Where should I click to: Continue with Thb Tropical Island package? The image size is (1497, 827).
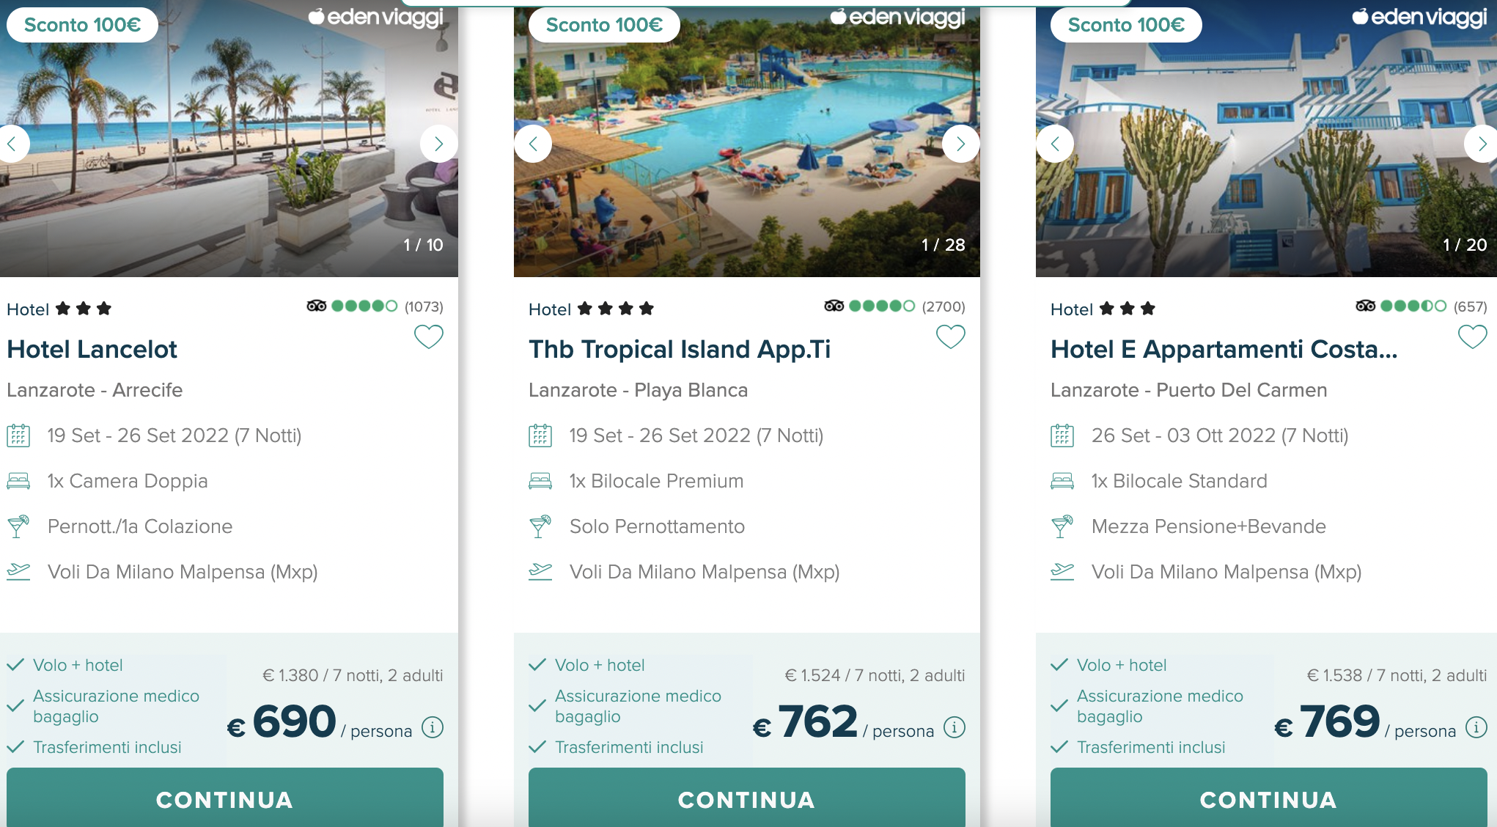(x=747, y=798)
